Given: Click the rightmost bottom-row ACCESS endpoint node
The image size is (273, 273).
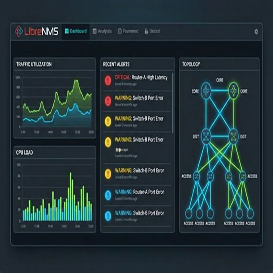Looking at the screenshot, I should point(250,213).
